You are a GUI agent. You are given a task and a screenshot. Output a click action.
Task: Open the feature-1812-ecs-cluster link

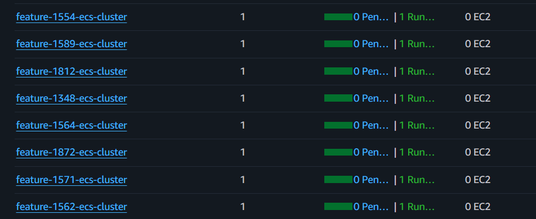click(x=72, y=71)
